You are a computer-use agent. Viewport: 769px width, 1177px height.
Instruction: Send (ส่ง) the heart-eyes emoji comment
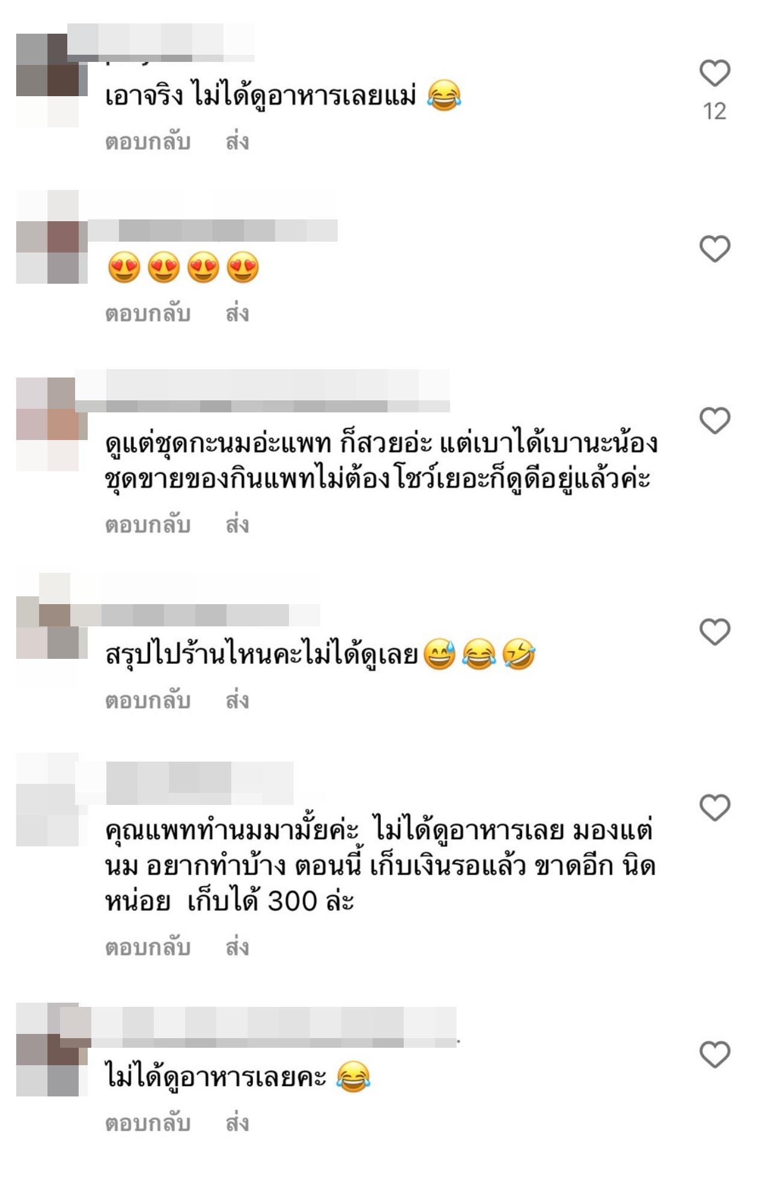click(237, 313)
